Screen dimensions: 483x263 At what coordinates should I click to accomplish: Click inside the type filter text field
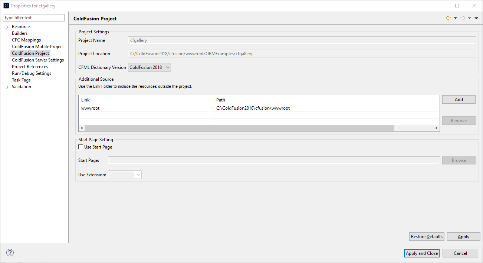click(x=33, y=17)
